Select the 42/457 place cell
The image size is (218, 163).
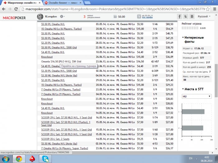tap(155, 61)
